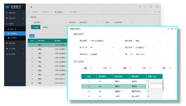
Task: Switch to the 生产配比 tab
Action: [74, 12]
